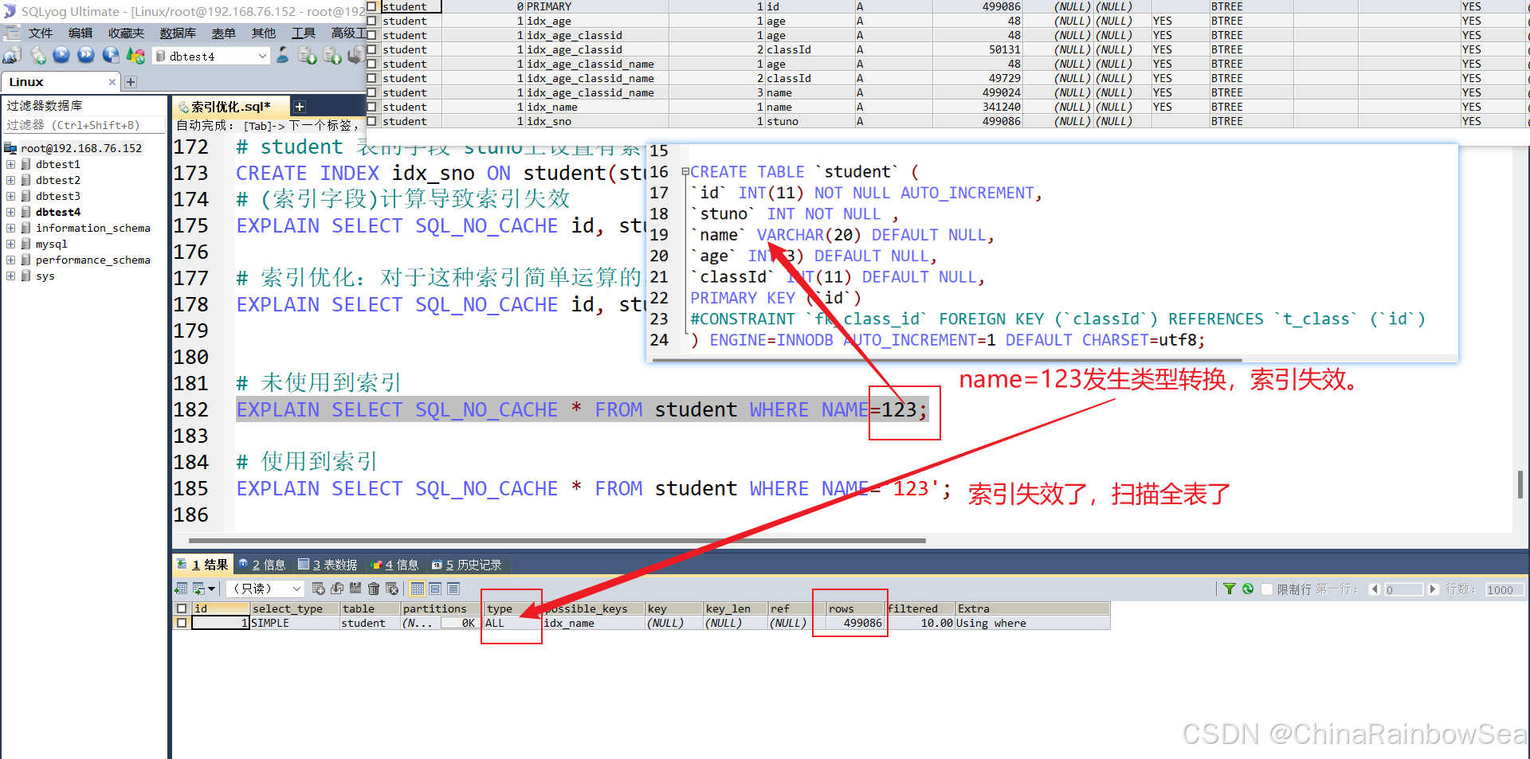Click the duplicate row icon in result toolbar
The width and height of the screenshot is (1530, 759).
point(337,589)
